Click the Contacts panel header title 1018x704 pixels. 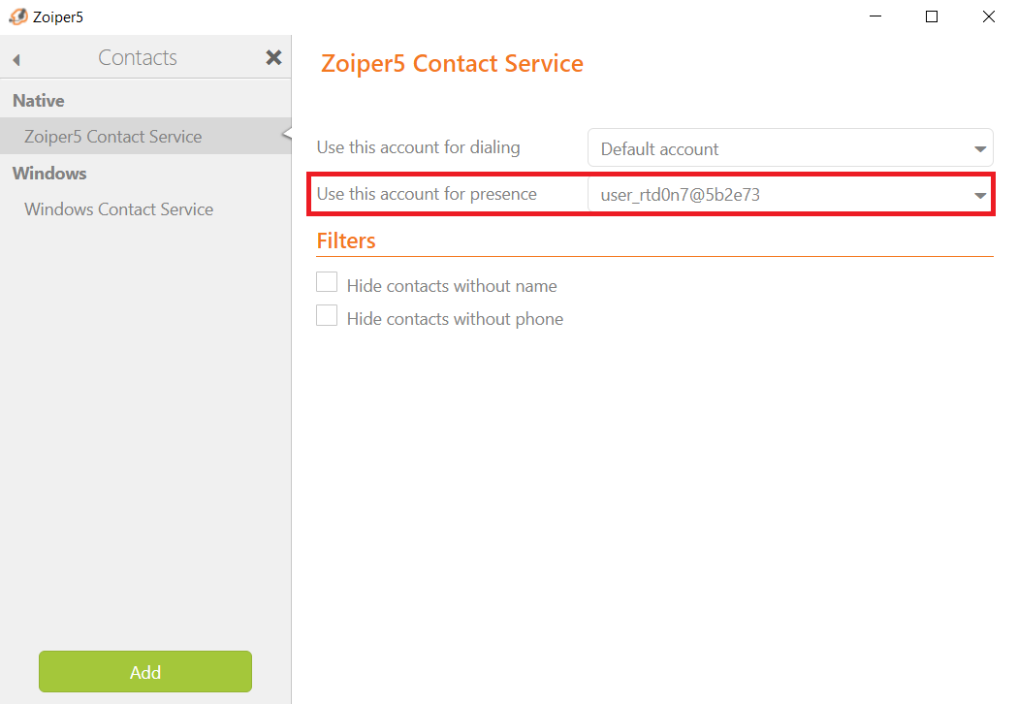pyautogui.click(x=138, y=57)
